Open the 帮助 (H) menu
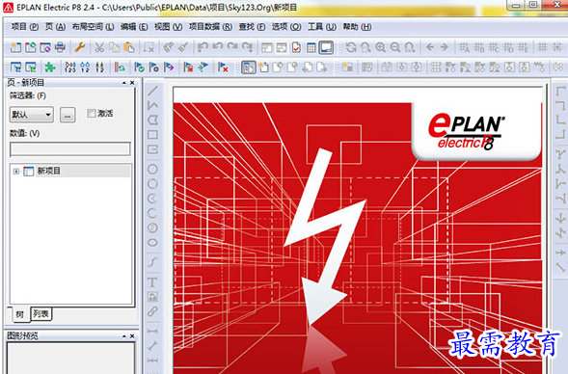The height and width of the screenshot is (374, 568). coord(357,27)
